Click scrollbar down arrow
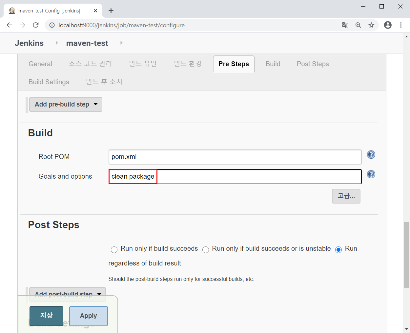The width and height of the screenshot is (410, 333). [406, 329]
